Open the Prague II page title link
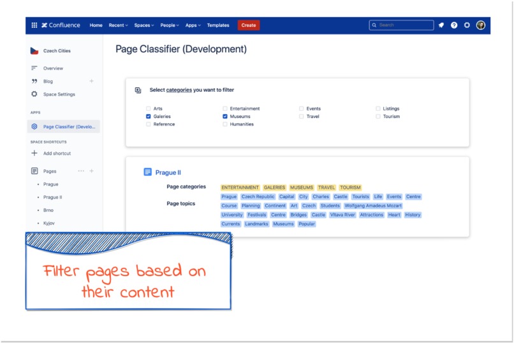This screenshot has width=514, height=343. 168,172
